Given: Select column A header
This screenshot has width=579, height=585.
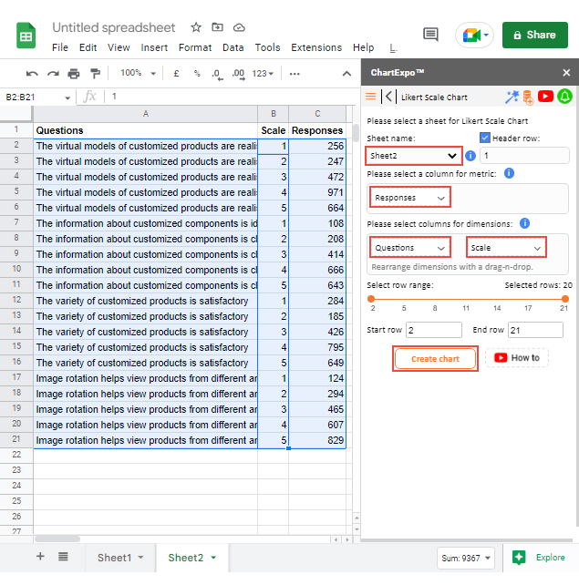Looking at the screenshot, I should (146, 114).
